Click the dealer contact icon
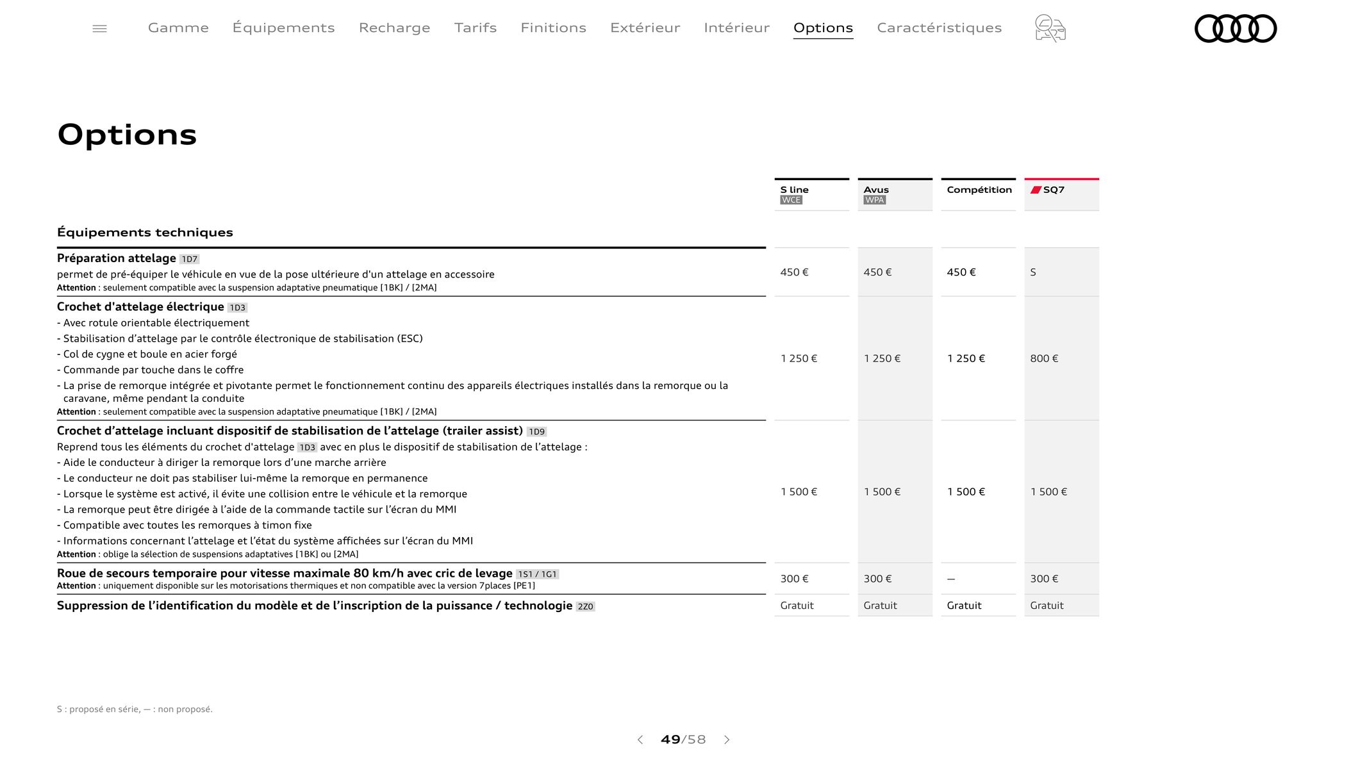The height and width of the screenshot is (769, 1367). point(1050,28)
